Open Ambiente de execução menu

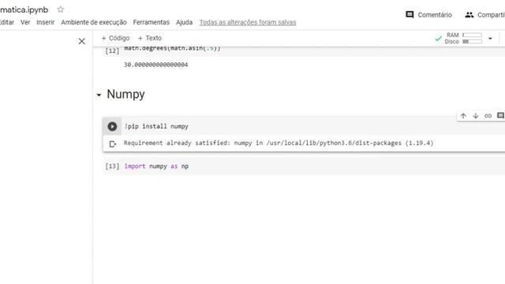[94, 22]
